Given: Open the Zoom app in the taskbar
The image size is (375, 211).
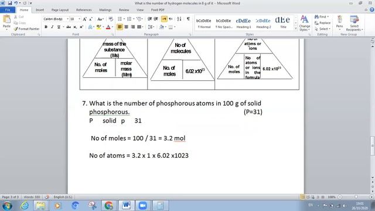Looking at the screenshot, I should (x=143, y=206).
